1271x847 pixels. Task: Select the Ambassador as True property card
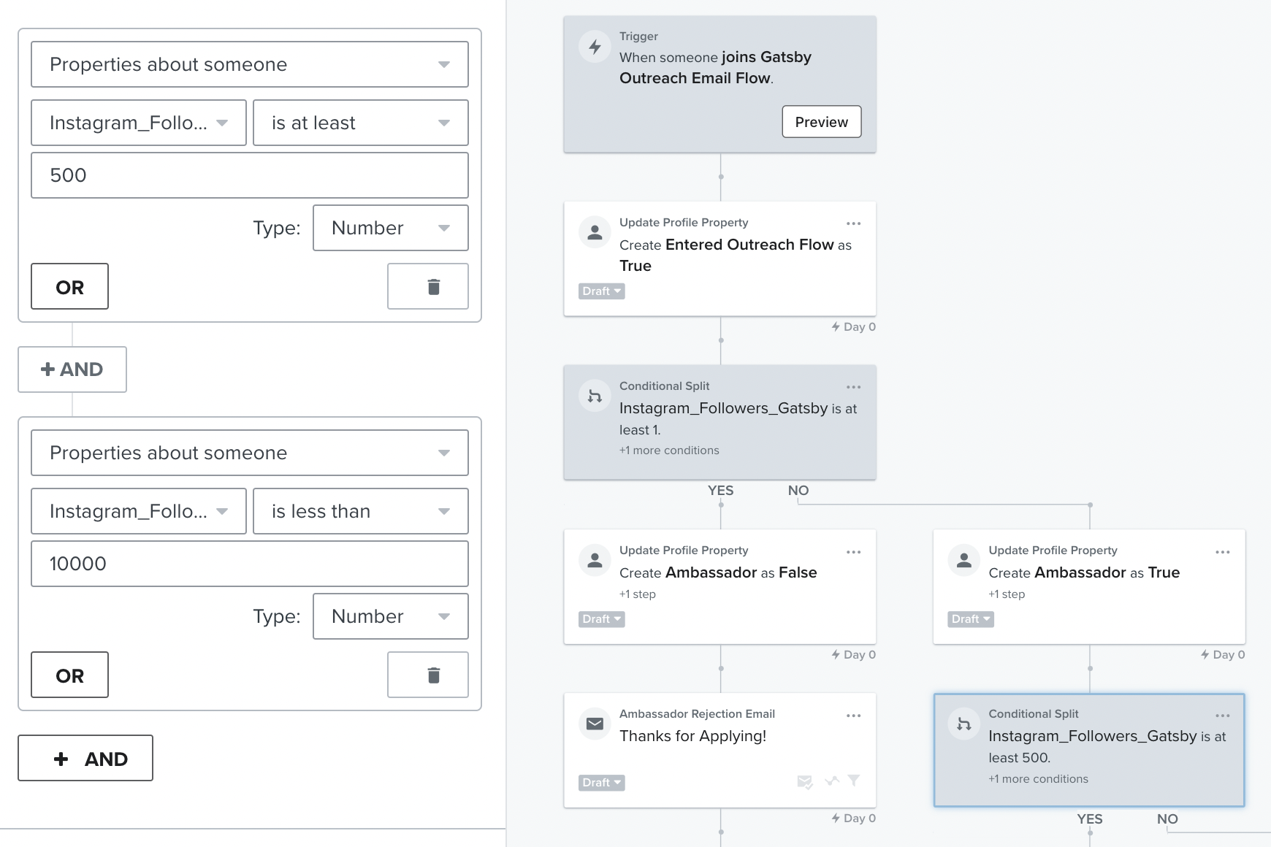click(x=1089, y=587)
